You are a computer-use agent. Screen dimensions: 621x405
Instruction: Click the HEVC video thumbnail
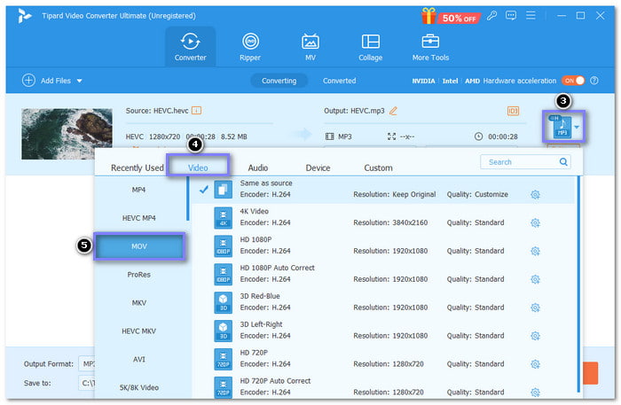pyautogui.click(x=67, y=134)
